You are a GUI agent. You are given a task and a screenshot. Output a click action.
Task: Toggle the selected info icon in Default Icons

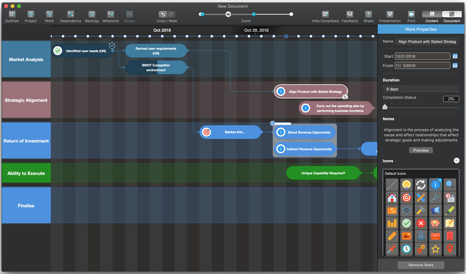(435, 185)
